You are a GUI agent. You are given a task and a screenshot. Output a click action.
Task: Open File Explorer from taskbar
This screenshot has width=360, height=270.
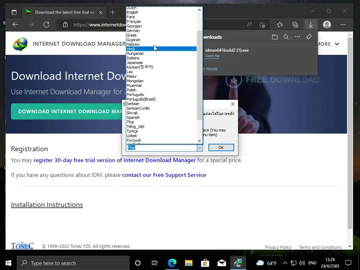point(188,263)
